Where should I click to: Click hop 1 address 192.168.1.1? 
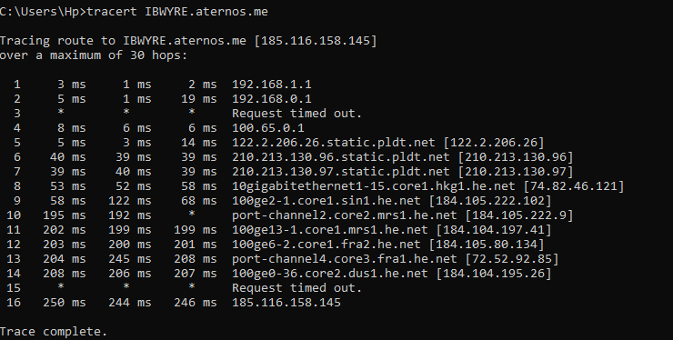pos(272,85)
